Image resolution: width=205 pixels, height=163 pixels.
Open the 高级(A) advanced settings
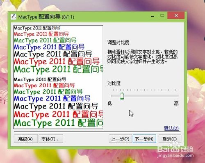pyautogui.click(x=26, y=139)
